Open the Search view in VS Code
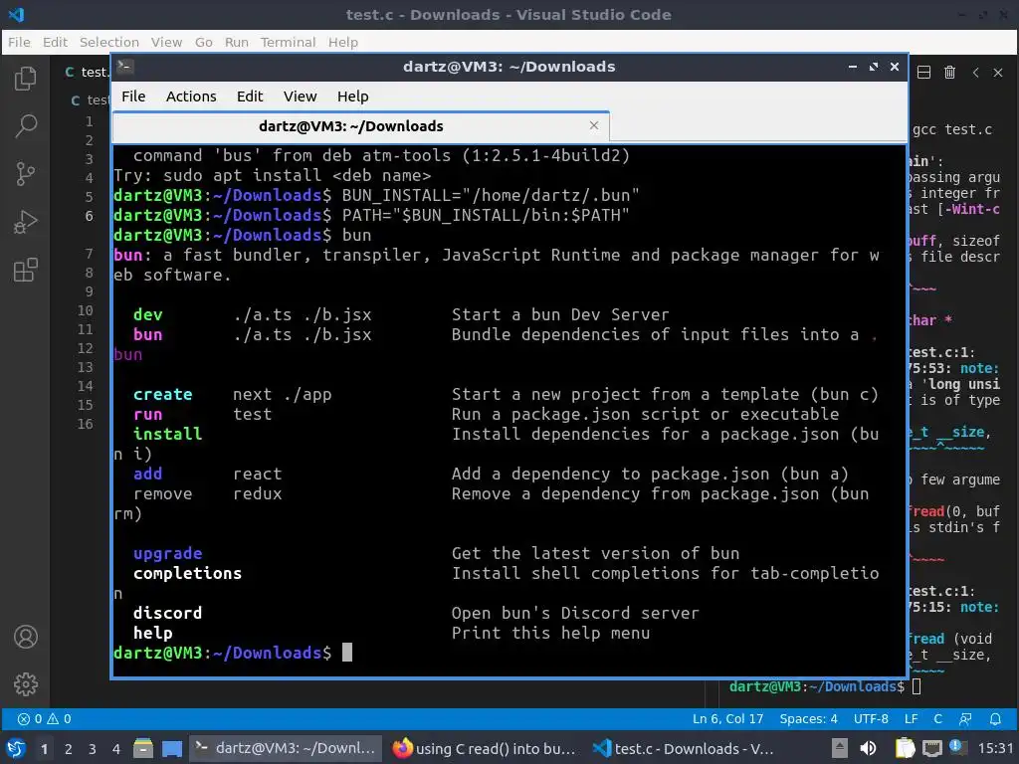This screenshot has height=764, width=1019. coord(25,126)
